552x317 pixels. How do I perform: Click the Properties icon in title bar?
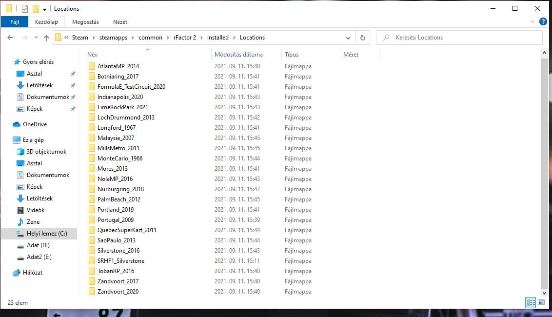(25, 9)
